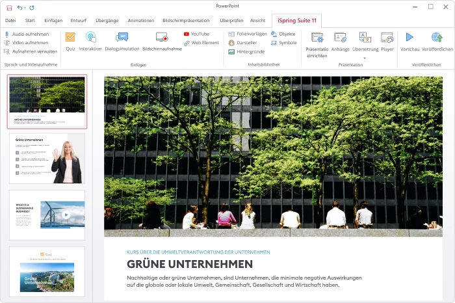The height and width of the screenshot is (303, 455).
Task: Switch to the Start ribbon tab
Action: tap(30, 20)
